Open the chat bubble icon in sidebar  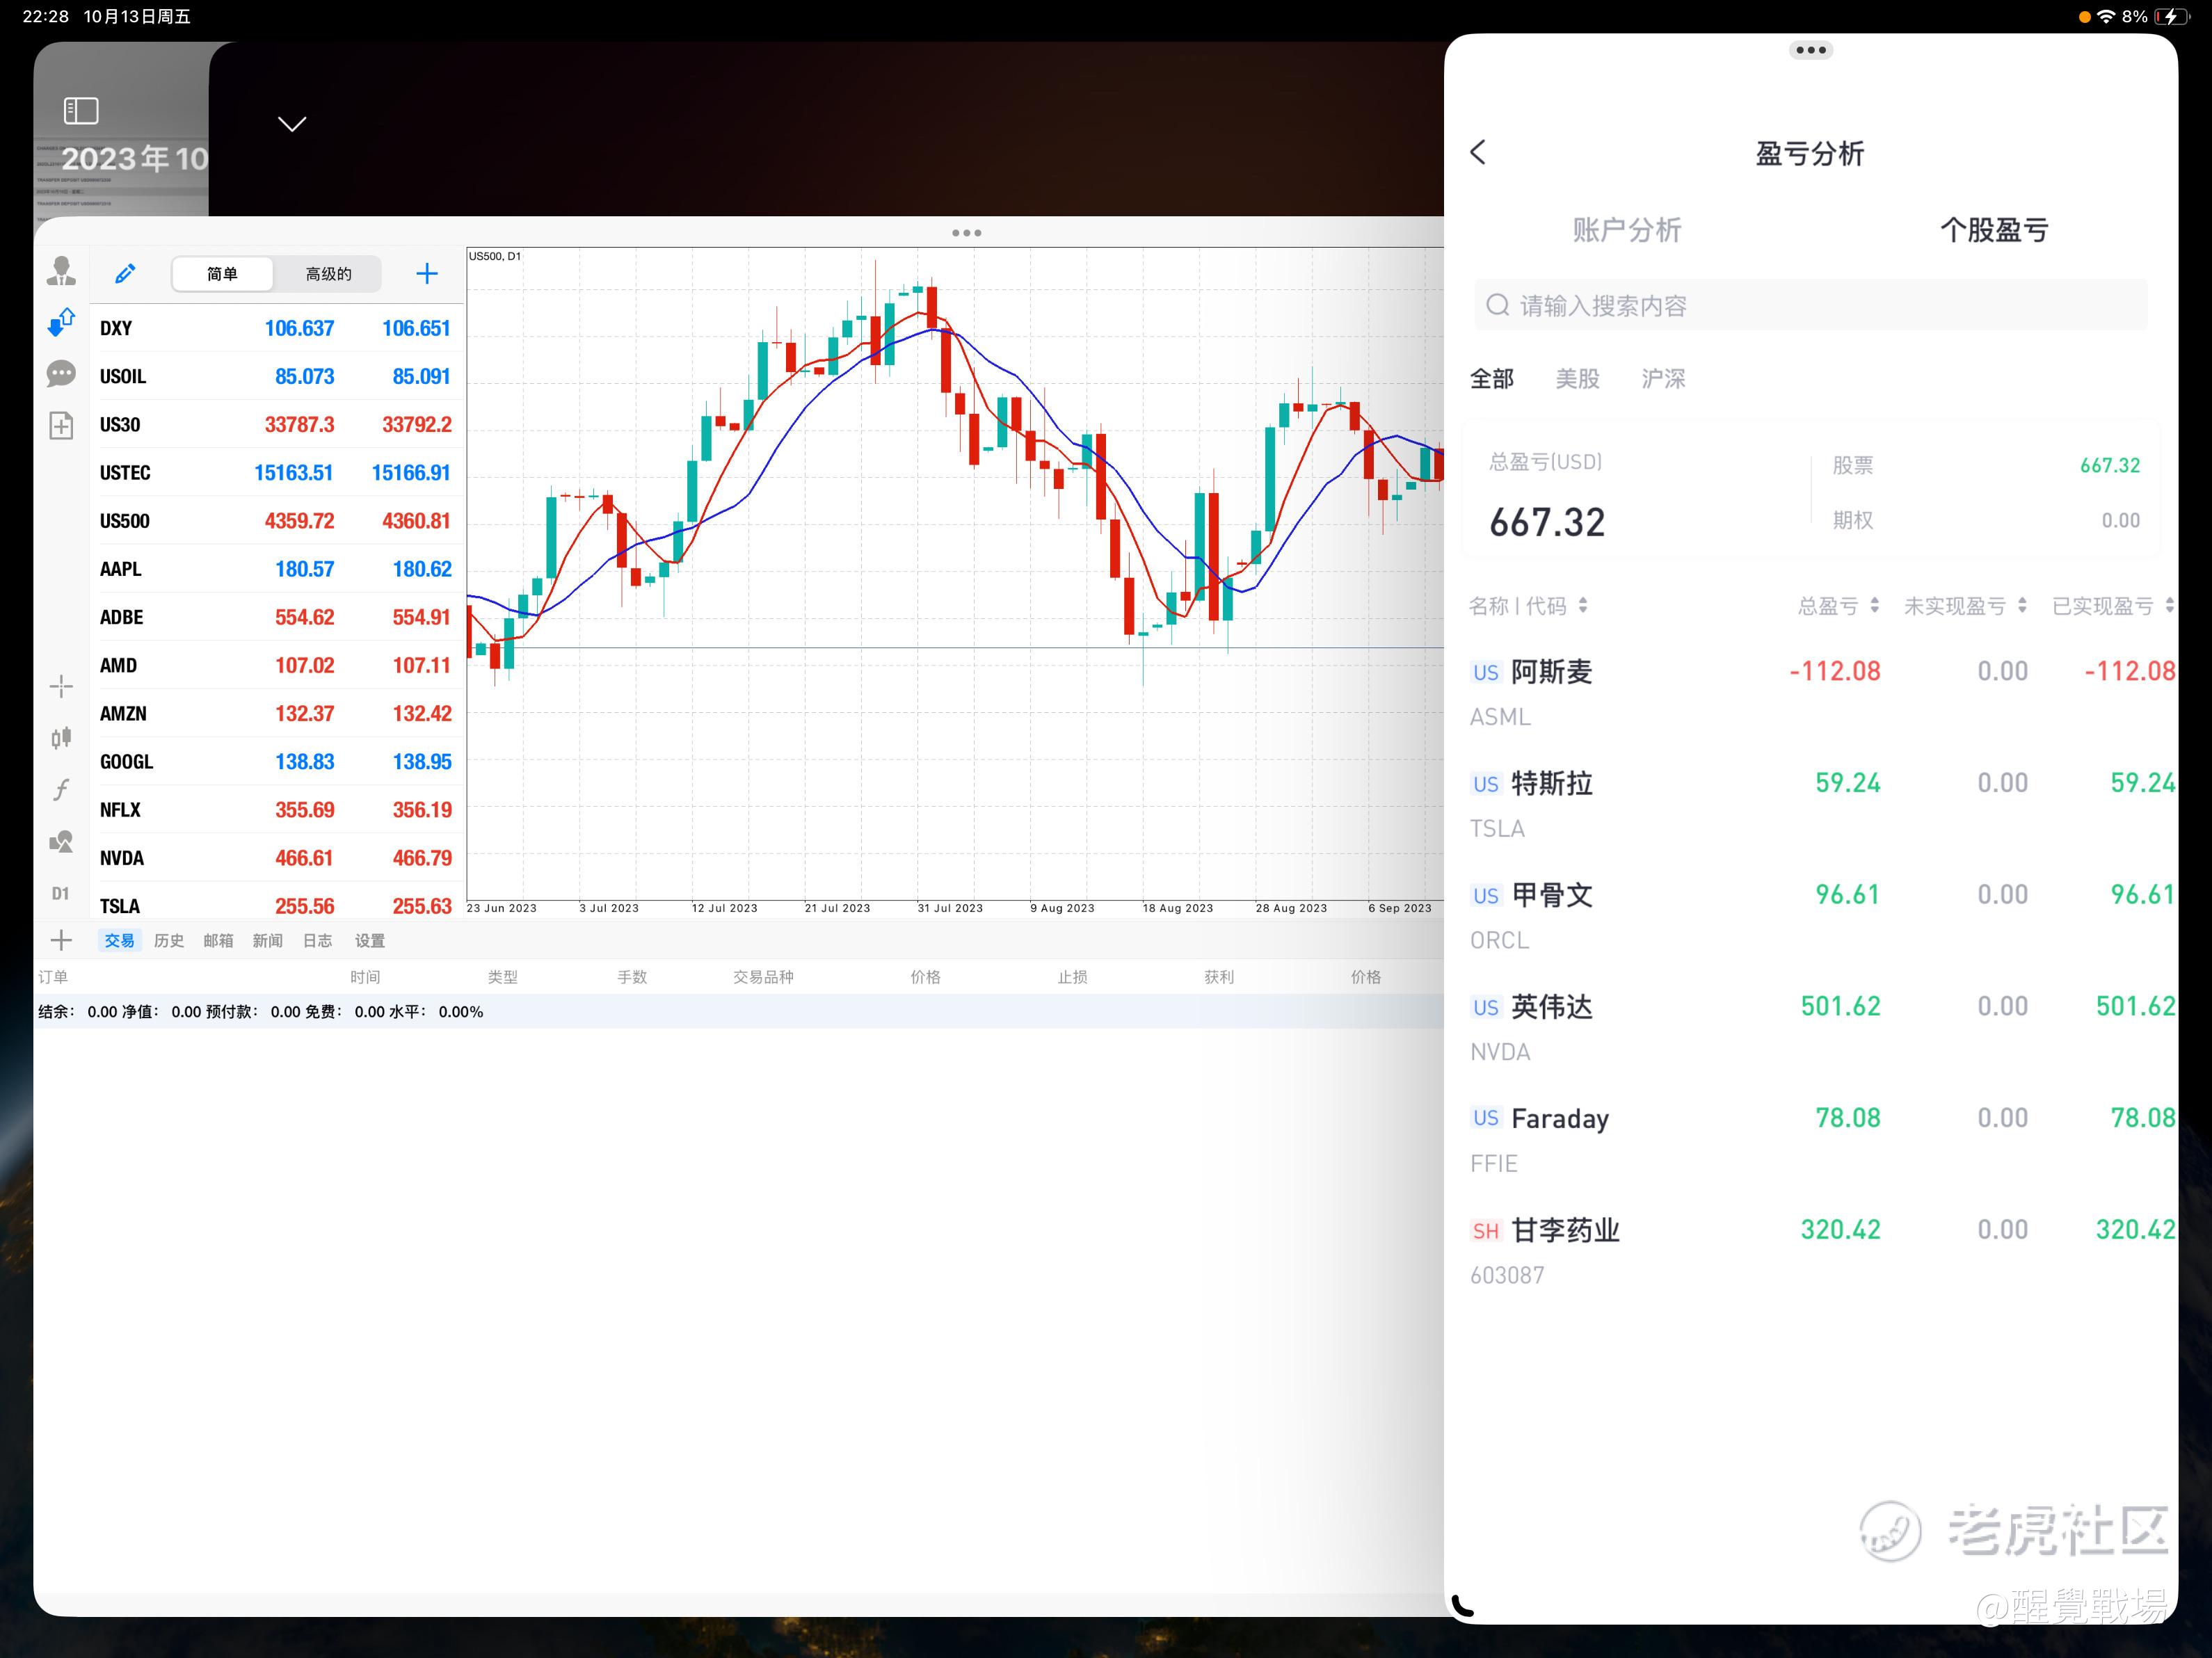pyautogui.click(x=61, y=375)
